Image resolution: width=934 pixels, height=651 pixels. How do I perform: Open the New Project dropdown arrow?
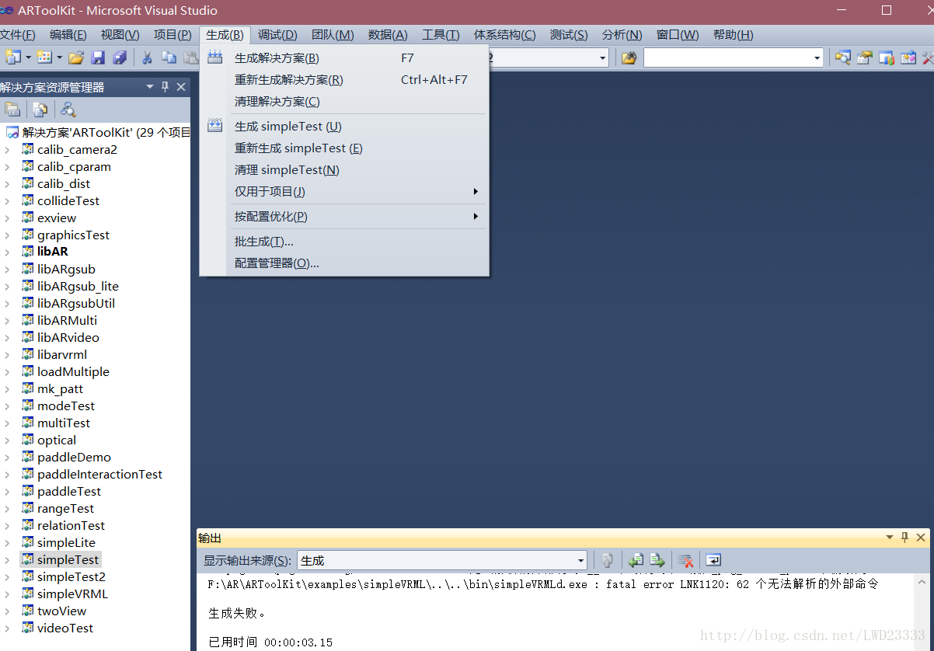click(28, 57)
